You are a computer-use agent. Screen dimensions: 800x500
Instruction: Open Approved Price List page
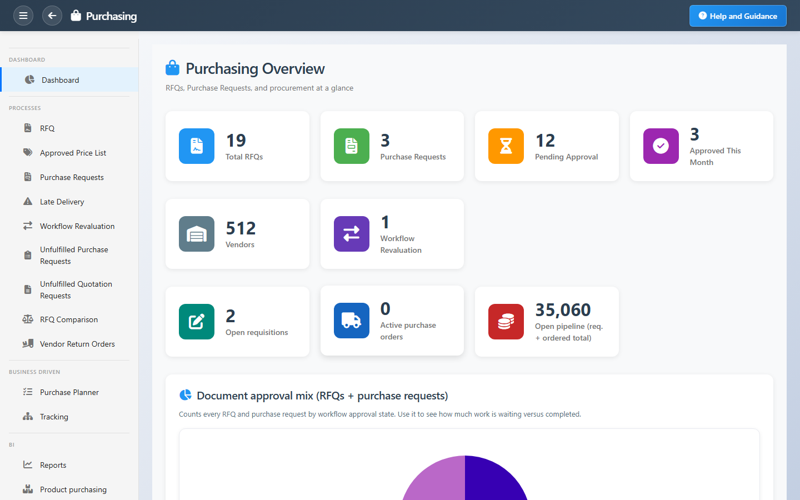point(69,153)
